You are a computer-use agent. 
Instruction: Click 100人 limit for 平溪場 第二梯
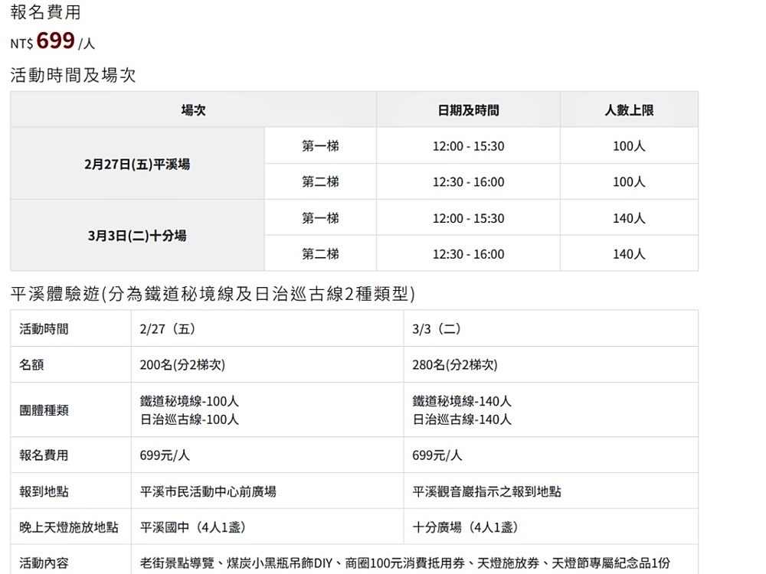click(629, 181)
